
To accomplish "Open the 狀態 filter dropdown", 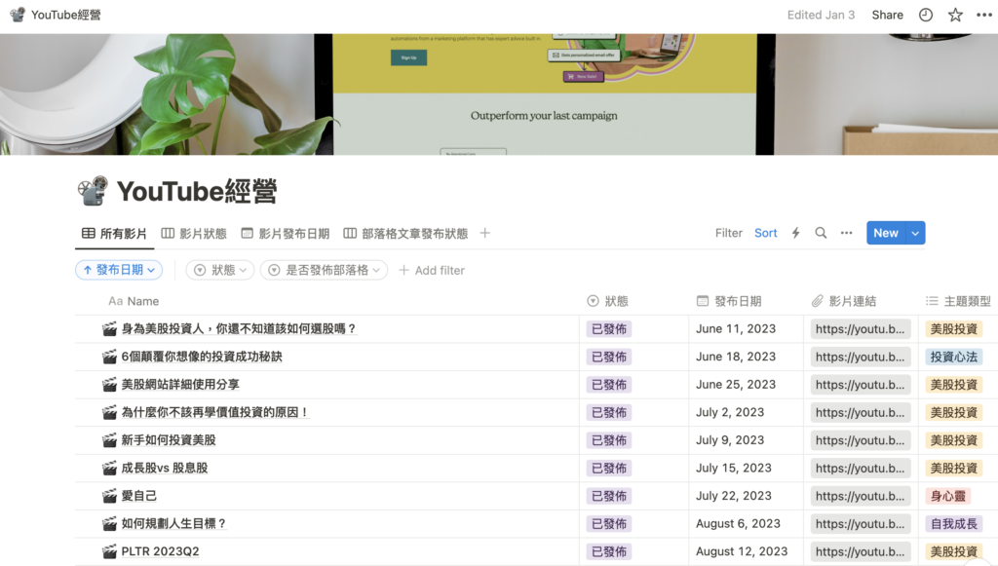I will tap(219, 270).
